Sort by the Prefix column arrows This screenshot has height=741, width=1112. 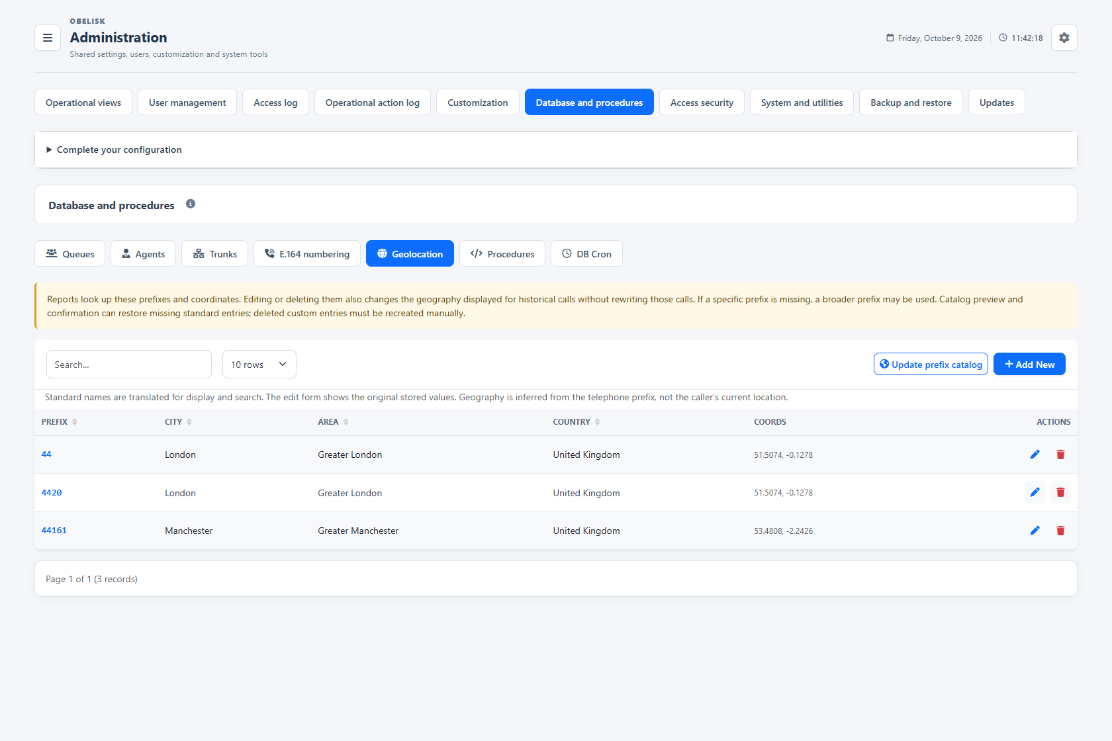(75, 422)
